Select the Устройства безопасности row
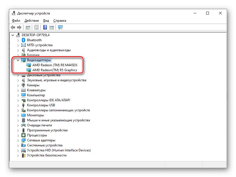236x177 pixels. click(47, 155)
